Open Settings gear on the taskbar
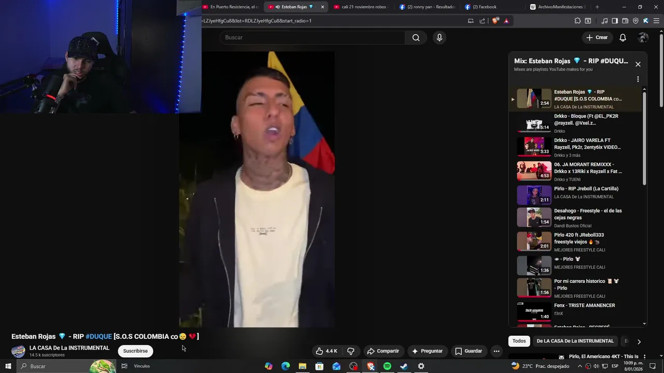The image size is (664, 373). coord(421,366)
